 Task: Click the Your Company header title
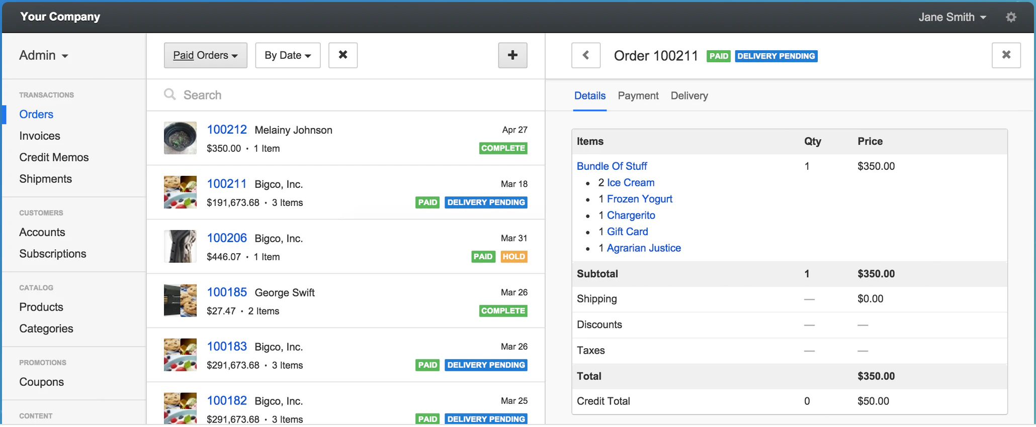coord(60,17)
